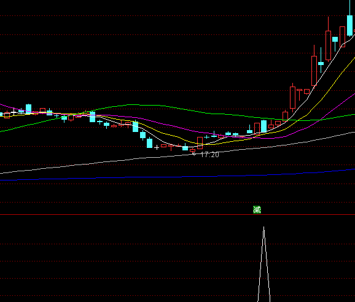This screenshot has width=355, height=302.
Task: Click the small red candlestick above 17.20 arrow
Action: coord(192,150)
